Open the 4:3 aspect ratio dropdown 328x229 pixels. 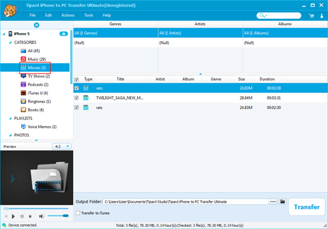[x=62, y=146]
